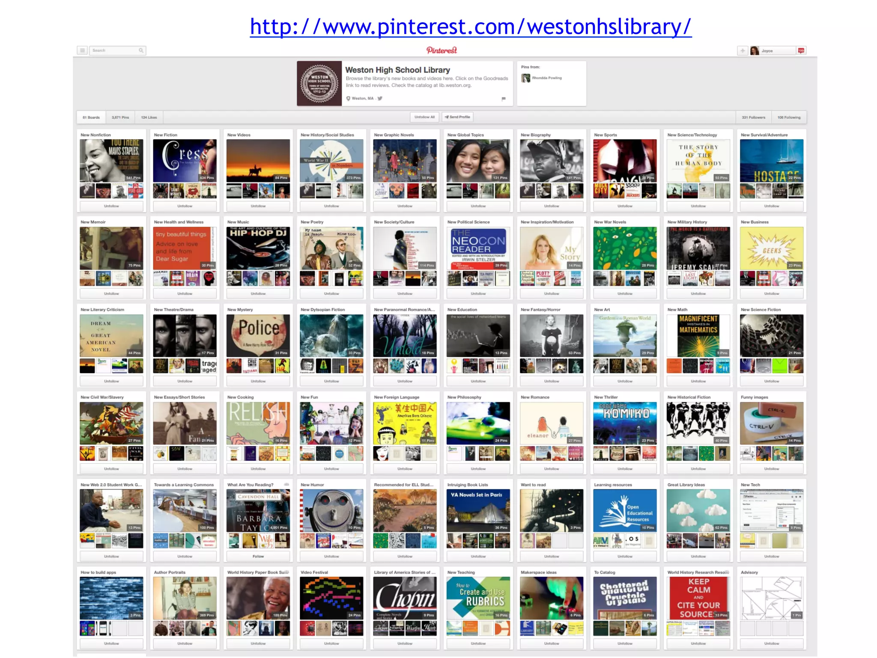Open the red notifications counter badge

[801, 51]
